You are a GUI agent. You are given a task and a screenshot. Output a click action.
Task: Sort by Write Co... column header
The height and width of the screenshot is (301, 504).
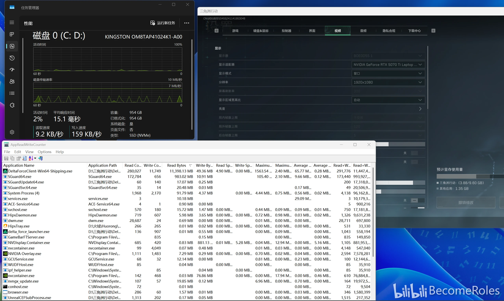[x=152, y=165]
